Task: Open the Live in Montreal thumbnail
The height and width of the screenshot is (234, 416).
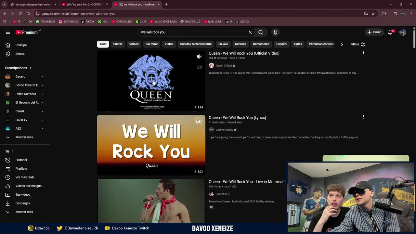Action: coord(151,201)
